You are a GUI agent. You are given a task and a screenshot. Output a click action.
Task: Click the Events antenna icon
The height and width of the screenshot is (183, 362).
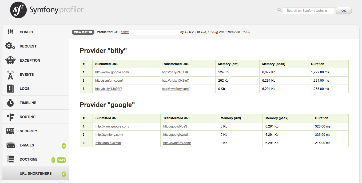(10, 75)
